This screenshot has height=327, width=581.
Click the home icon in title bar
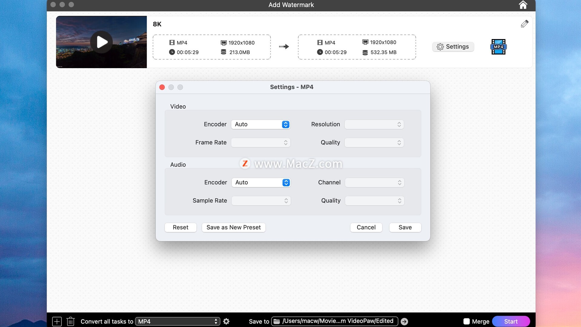point(523,5)
